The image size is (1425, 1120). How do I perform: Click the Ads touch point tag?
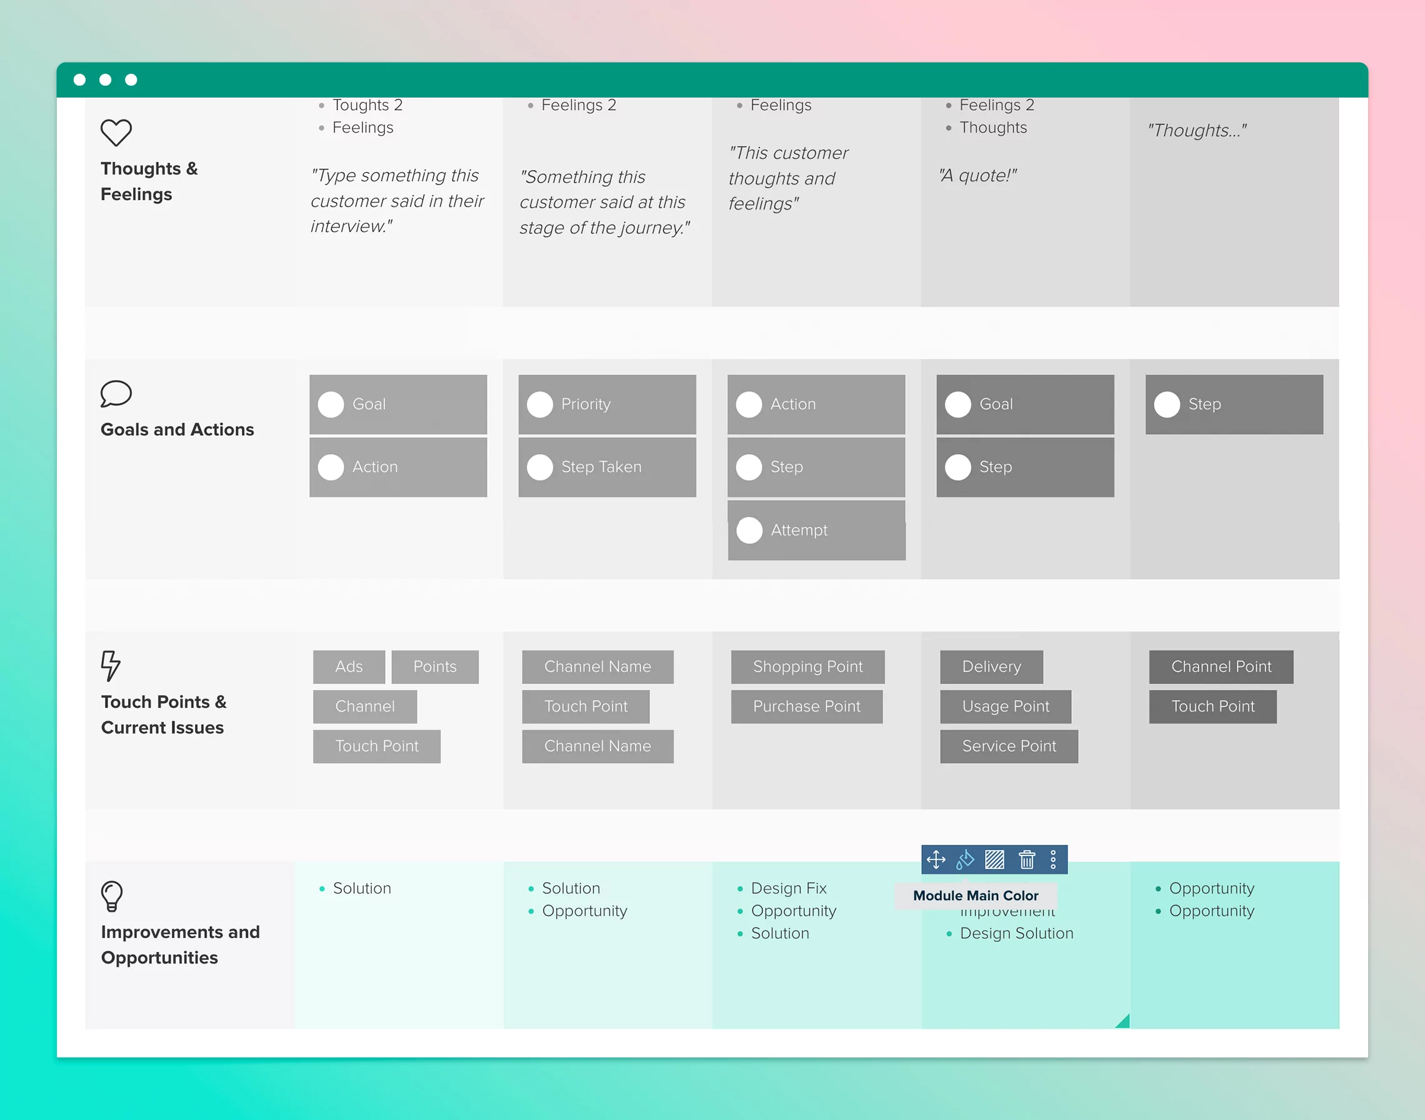[349, 667]
